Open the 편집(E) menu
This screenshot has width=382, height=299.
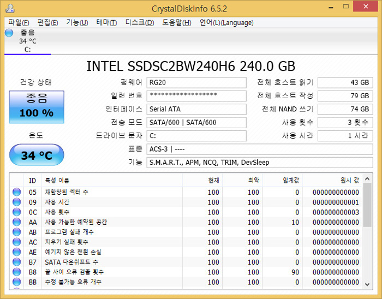(48, 23)
